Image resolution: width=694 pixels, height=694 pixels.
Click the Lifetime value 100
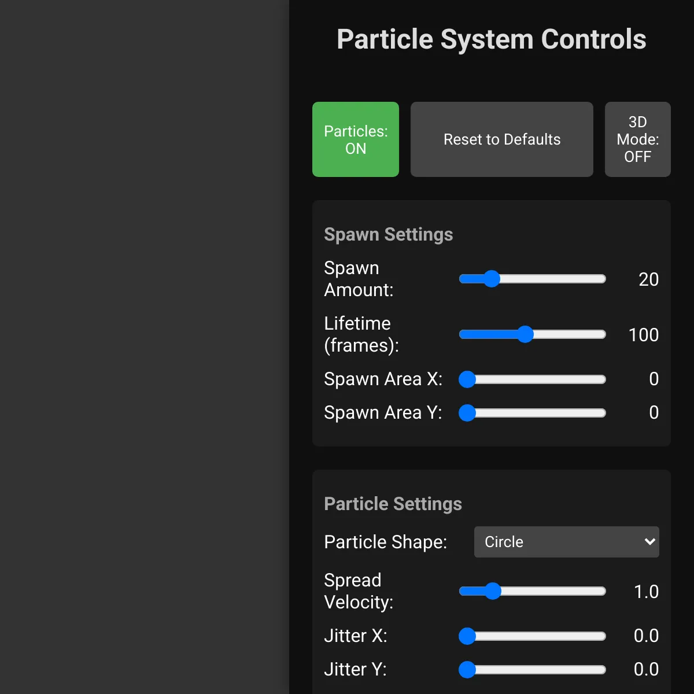click(x=643, y=334)
